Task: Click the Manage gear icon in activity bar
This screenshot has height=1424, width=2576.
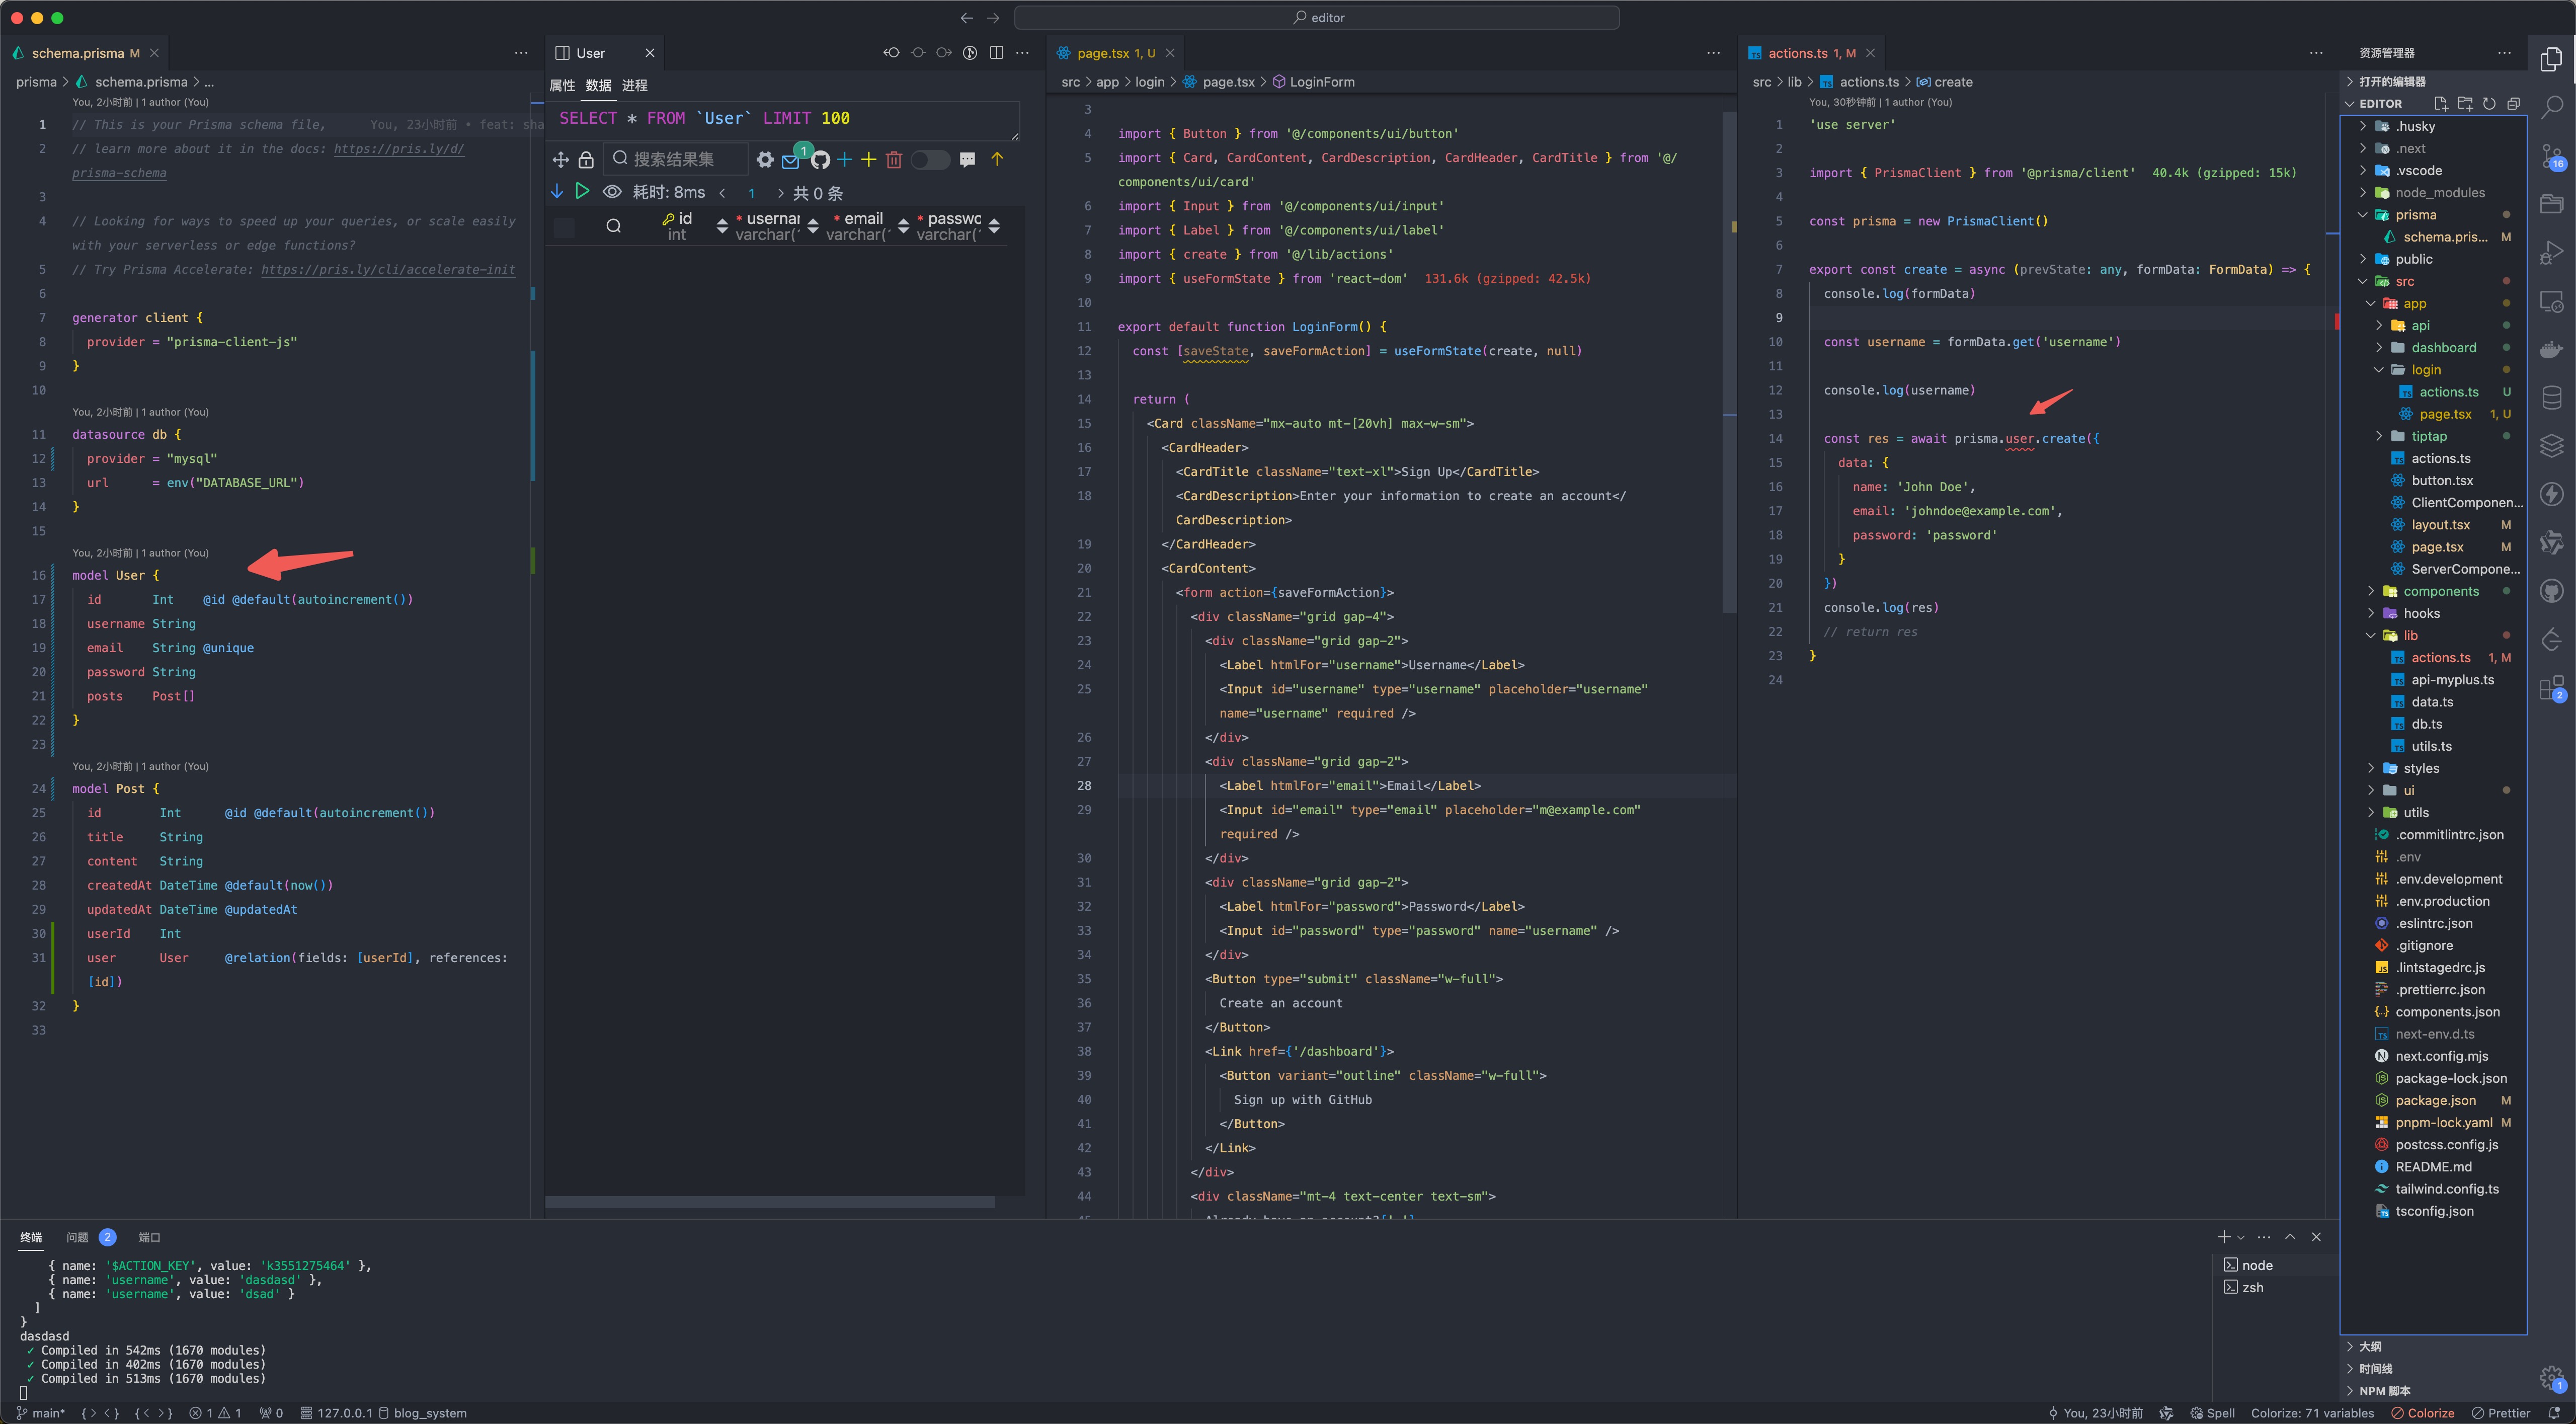Action: pyautogui.click(x=2551, y=1377)
